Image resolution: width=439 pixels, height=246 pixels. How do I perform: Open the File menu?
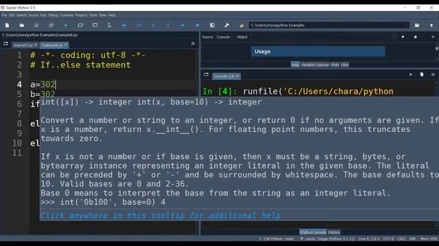click(4, 15)
